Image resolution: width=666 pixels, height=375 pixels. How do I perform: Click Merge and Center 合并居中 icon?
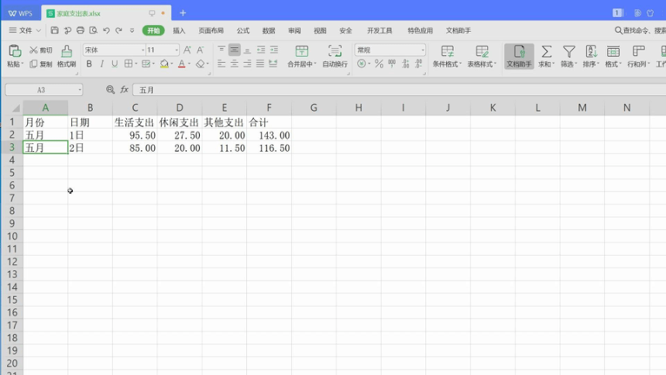pos(301,51)
